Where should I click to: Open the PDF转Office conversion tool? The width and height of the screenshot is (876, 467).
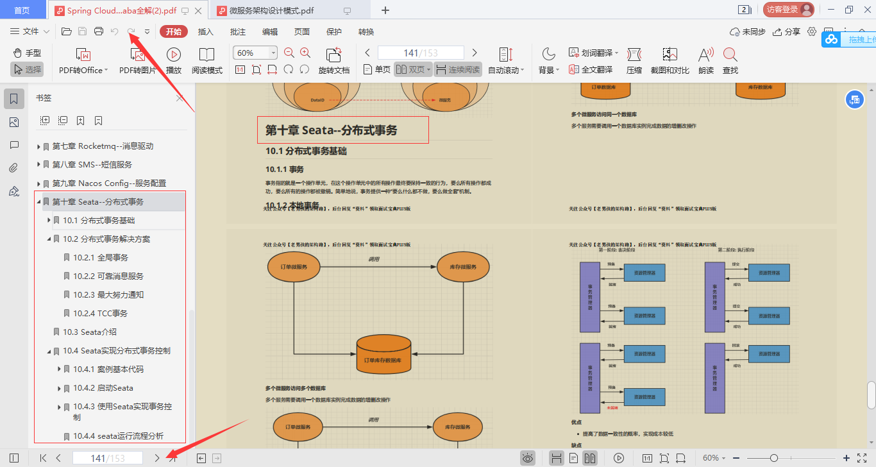pyautogui.click(x=82, y=61)
